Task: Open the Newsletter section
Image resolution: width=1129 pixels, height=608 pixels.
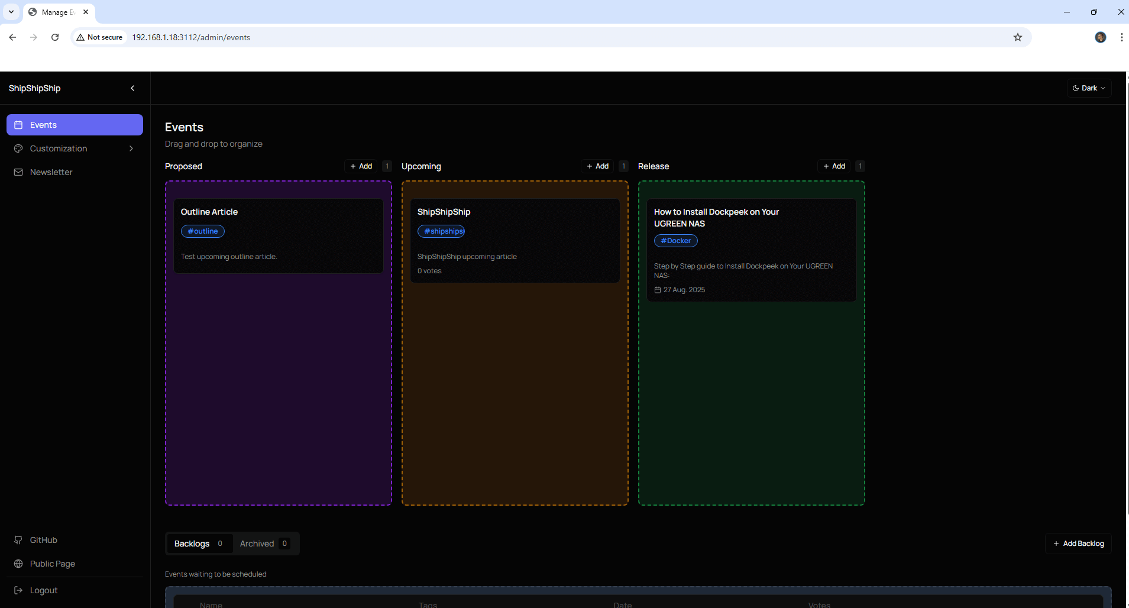Action: [75, 172]
